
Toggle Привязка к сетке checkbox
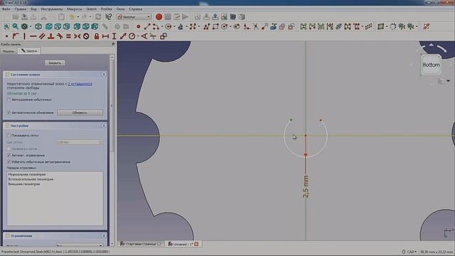[x=9, y=149]
